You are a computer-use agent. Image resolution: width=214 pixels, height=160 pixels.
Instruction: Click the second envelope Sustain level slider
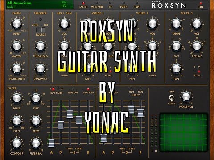(131, 110)
